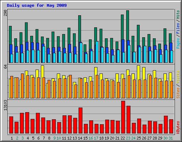
Task: Click the red KBytes bar for day 23
Action: (x=129, y=120)
